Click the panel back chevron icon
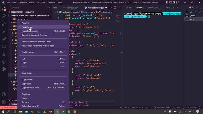Screen dimensions: 203x114 click(x=197, y=8)
